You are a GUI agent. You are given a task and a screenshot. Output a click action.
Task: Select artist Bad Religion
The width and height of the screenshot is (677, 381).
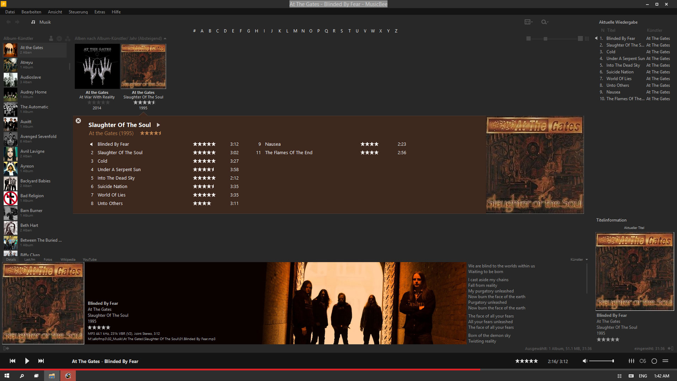[35, 198]
